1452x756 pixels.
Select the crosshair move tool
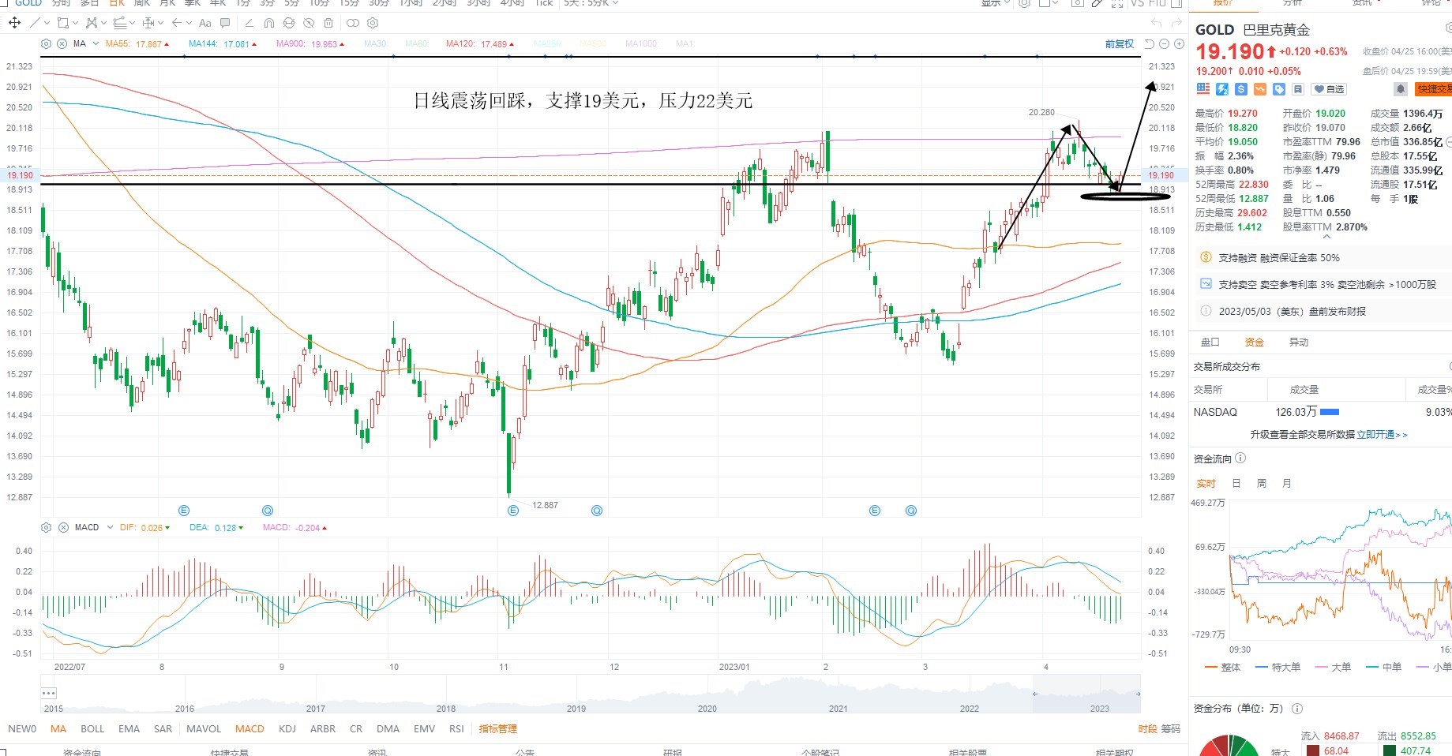pyautogui.click(x=14, y=23)
